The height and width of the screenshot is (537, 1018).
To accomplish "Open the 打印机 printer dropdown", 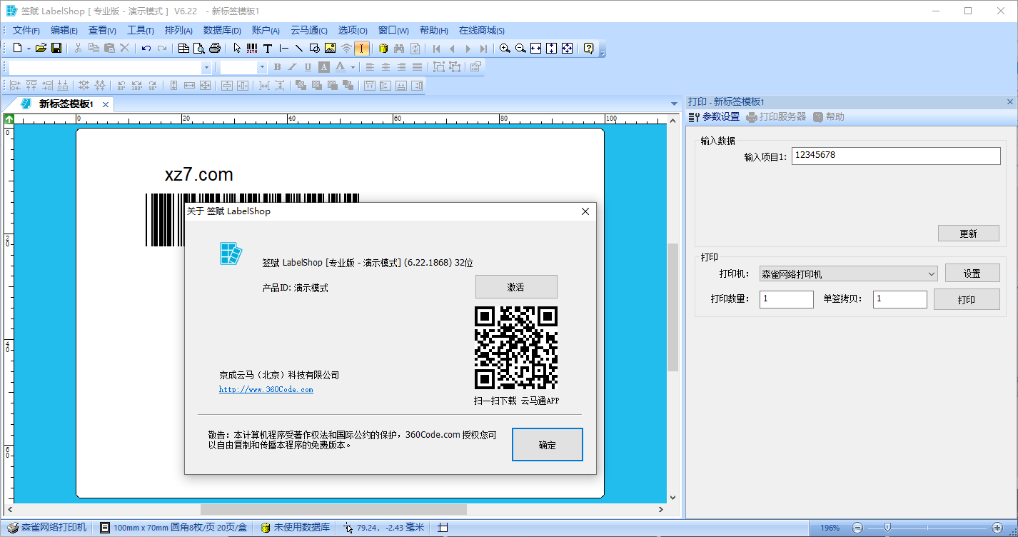I will pos(849,273).
